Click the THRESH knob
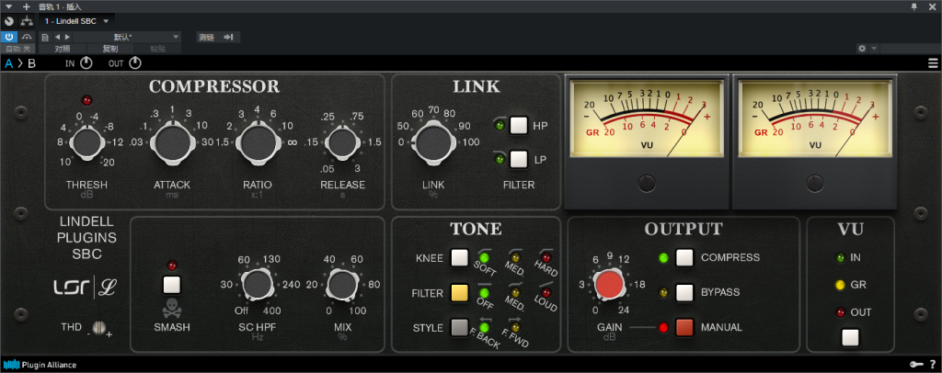Screen dimensions: 942x373 (86, 142)
